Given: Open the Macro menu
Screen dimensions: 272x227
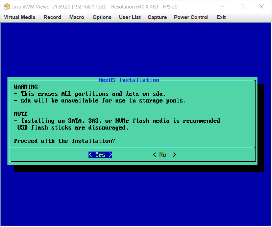Looking at the screenshot, I should click(x=77, y=17).
